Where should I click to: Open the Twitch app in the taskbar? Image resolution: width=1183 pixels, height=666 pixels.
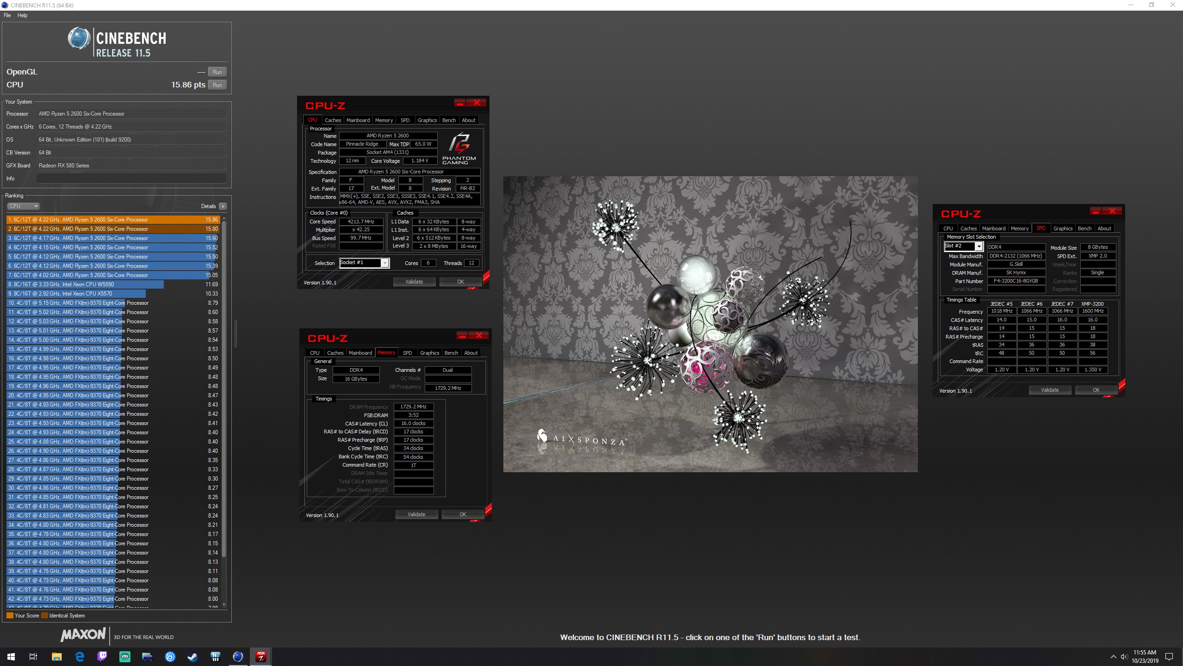tap(102, 656)
